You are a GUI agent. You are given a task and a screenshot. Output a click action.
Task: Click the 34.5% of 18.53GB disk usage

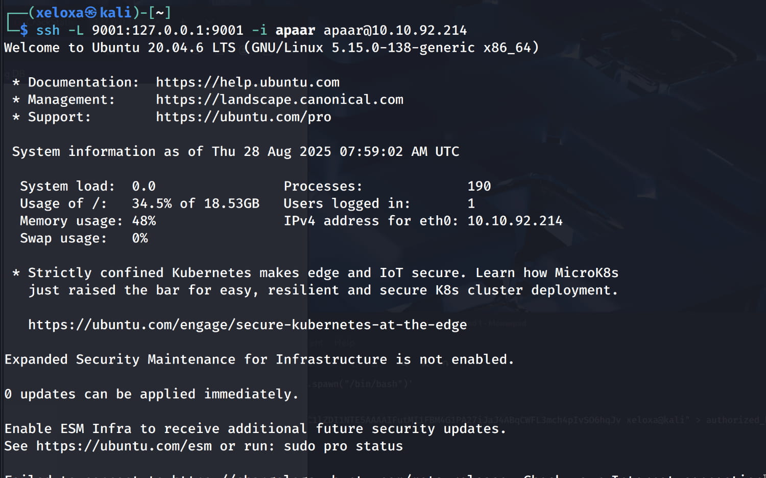195,203
